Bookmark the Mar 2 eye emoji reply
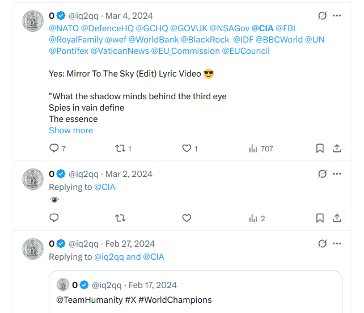The width and height of the screenshot is (364, 313). click(320, 218)
